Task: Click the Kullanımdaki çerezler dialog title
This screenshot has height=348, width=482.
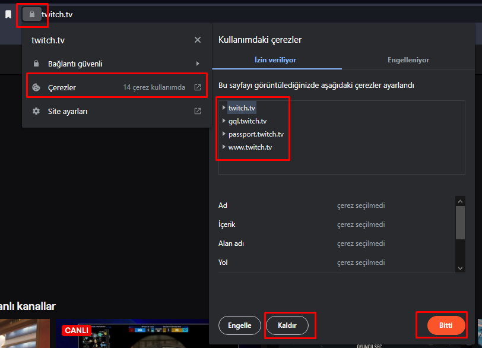Action: pyautogui.click(x=260, y=40)
